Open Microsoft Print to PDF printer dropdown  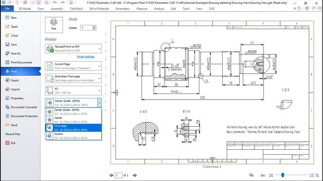pos(73,49)
